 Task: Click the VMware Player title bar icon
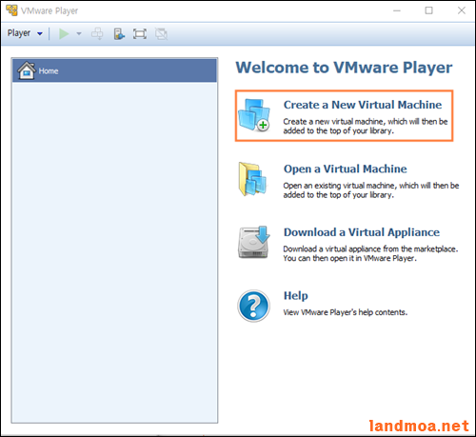[11, 10]
